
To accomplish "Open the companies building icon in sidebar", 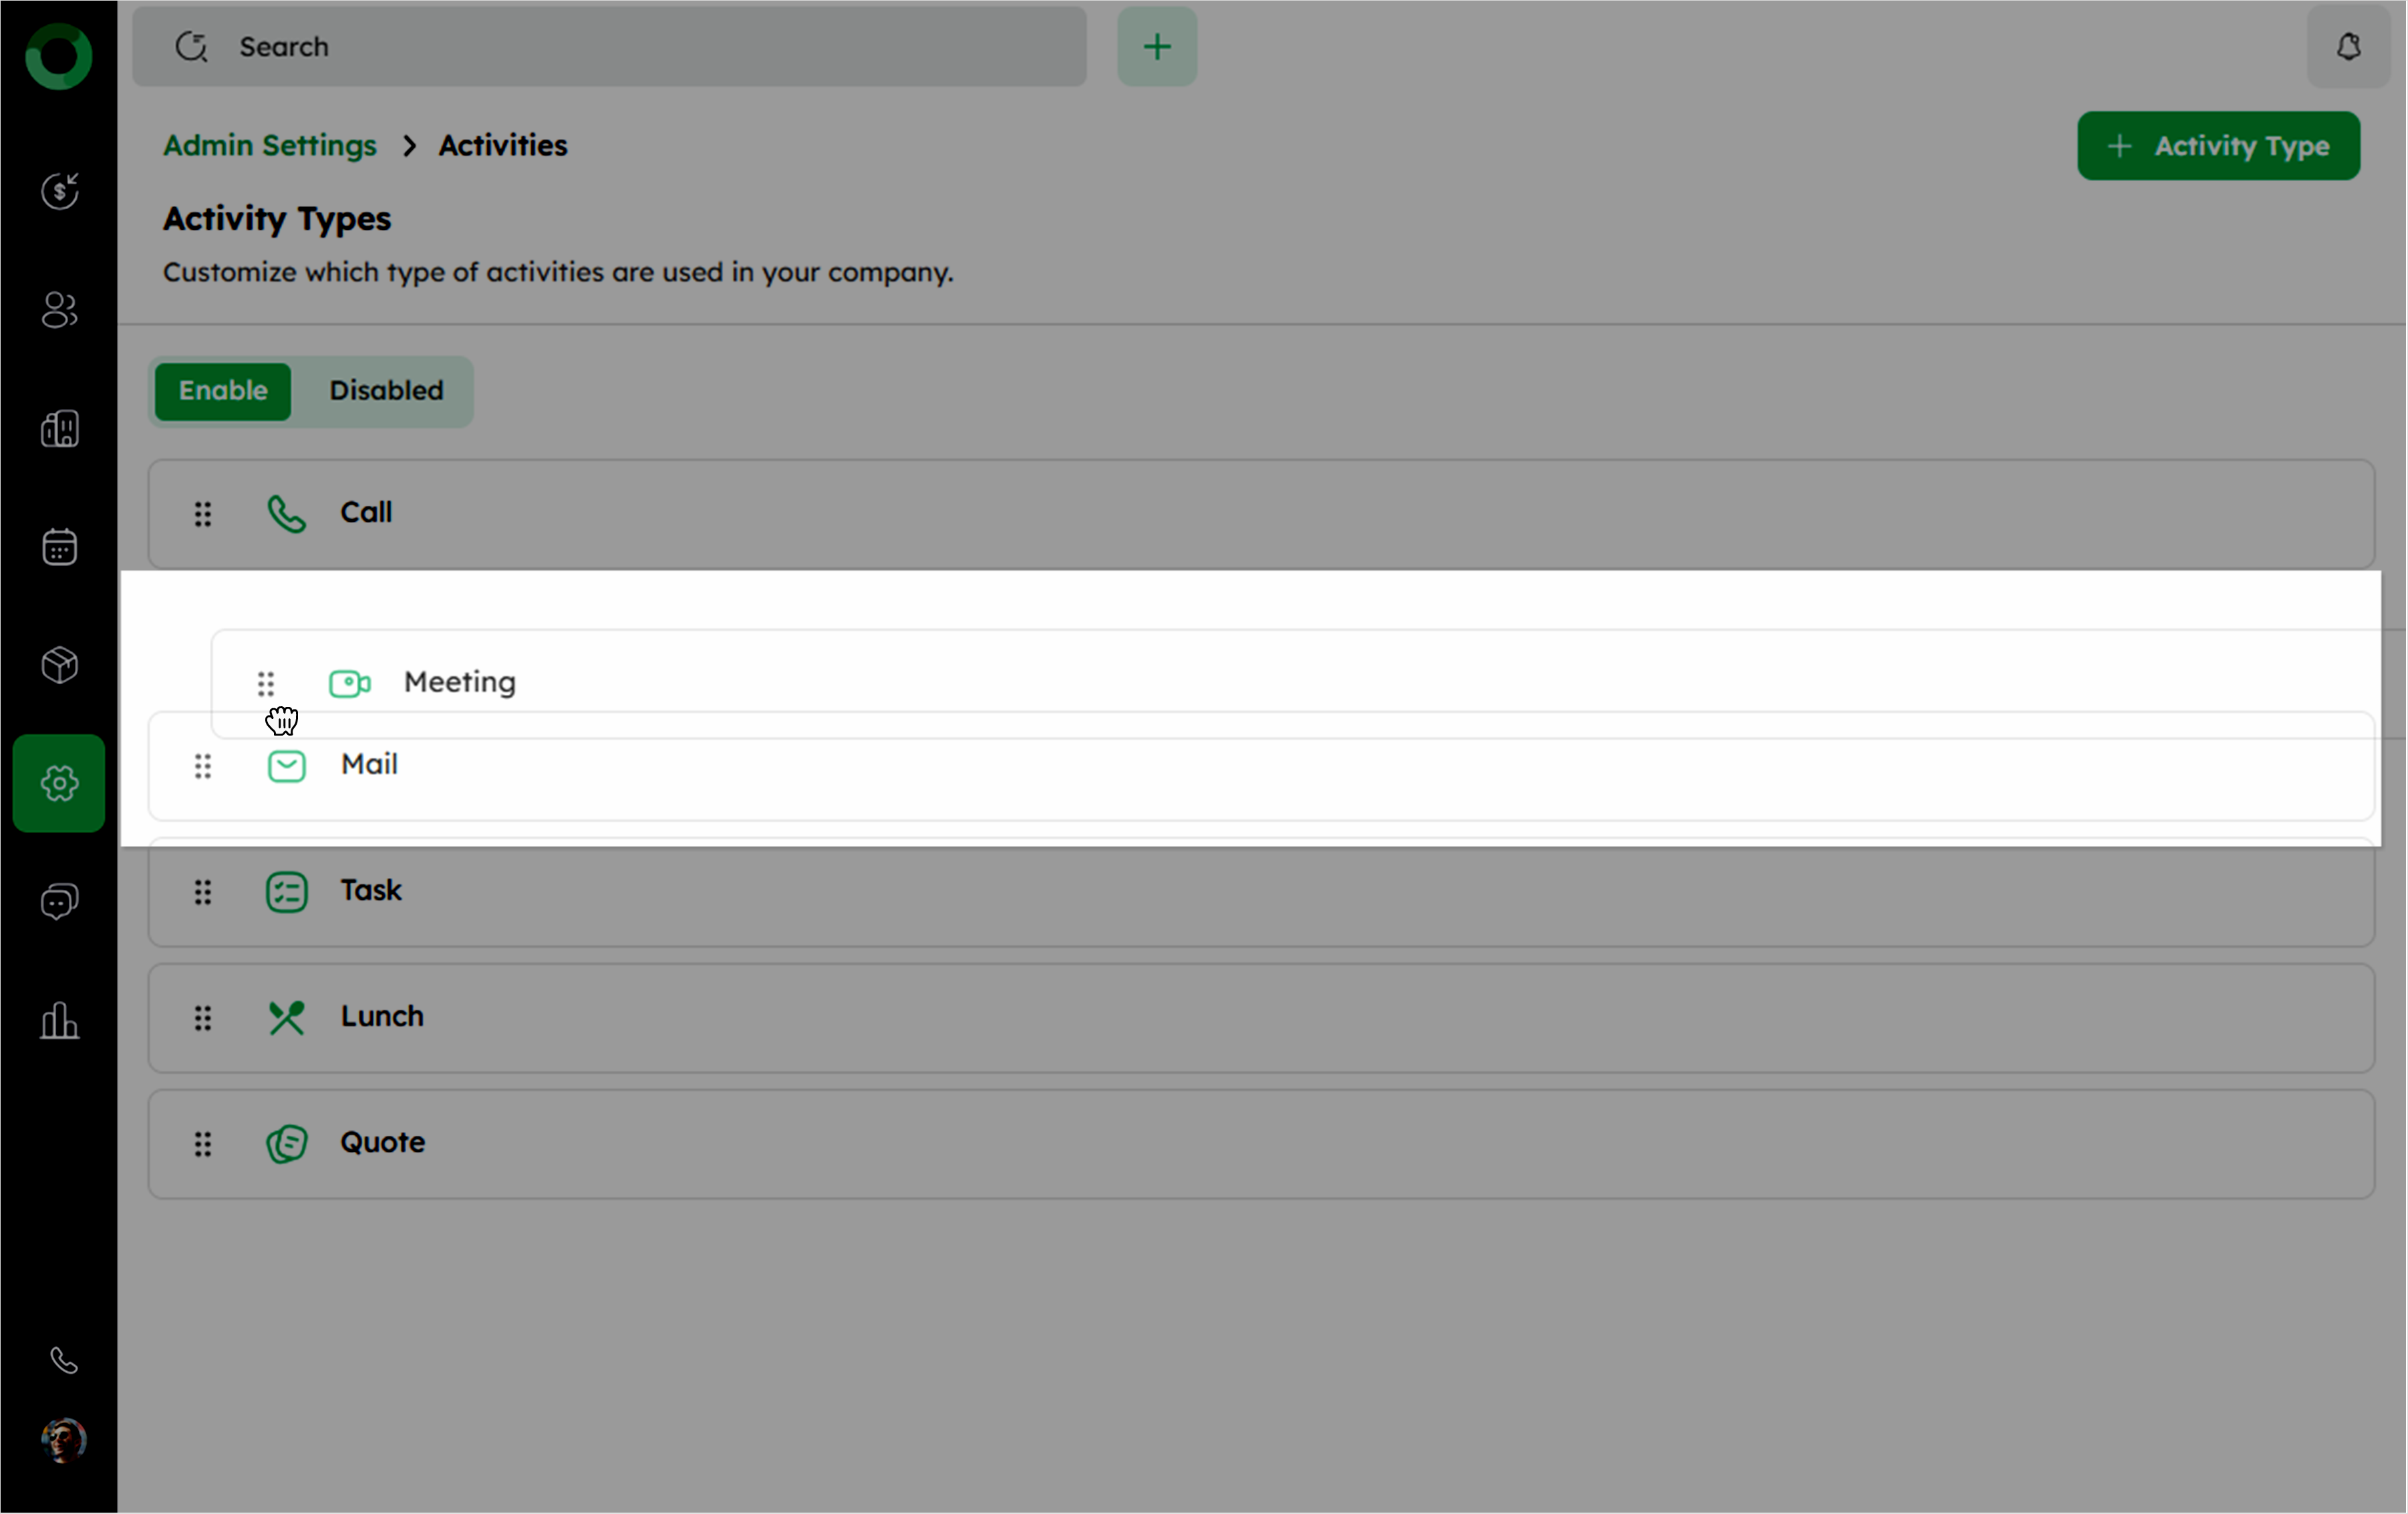I will coord(59,429).
